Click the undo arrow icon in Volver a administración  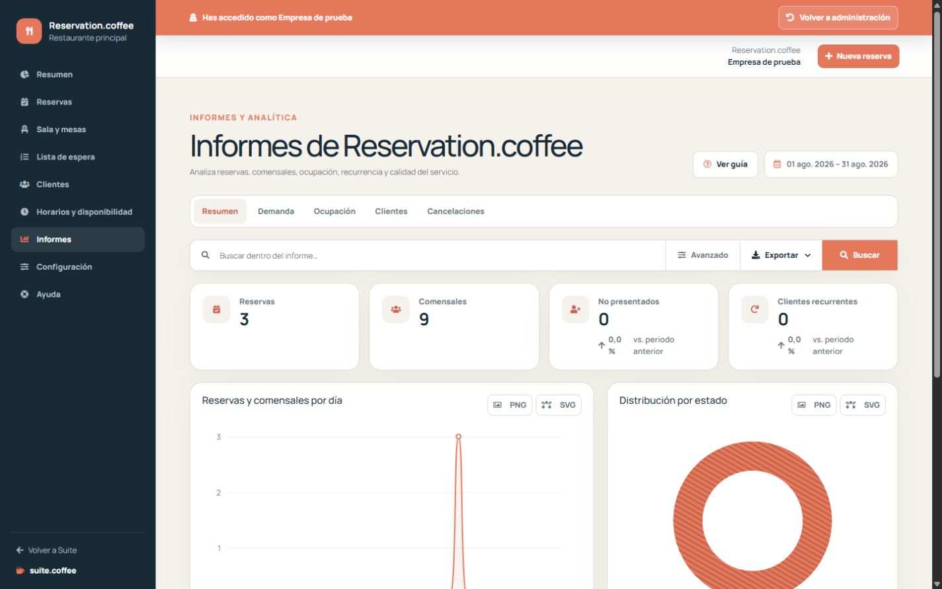790,18
